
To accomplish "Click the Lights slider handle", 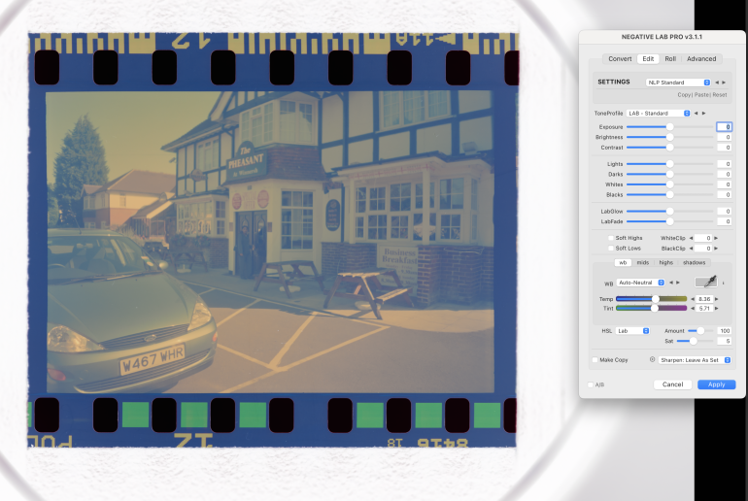I will [669, 164].
